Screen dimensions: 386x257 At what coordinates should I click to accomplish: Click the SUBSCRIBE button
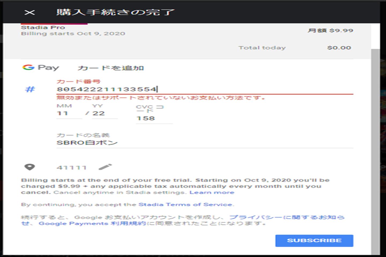(314, 240)
